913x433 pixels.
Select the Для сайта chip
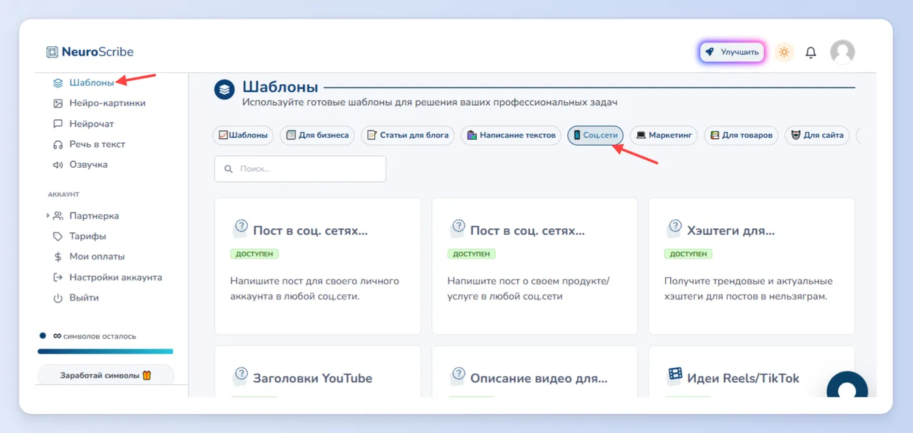pyautogui.click(x=817, y=136)
